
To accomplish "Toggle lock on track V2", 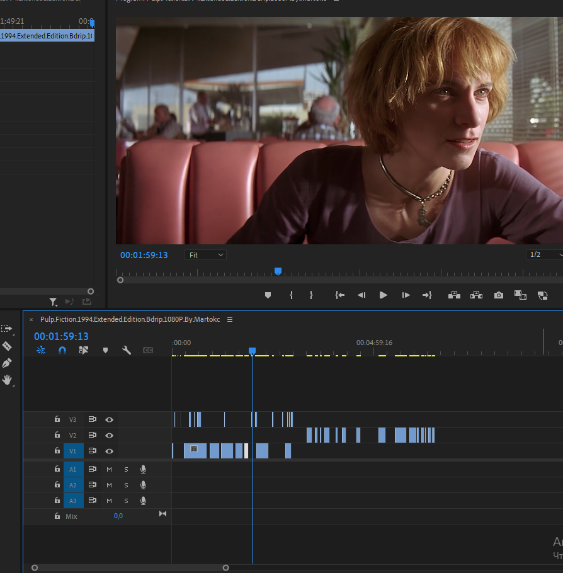I will [57, 435].
